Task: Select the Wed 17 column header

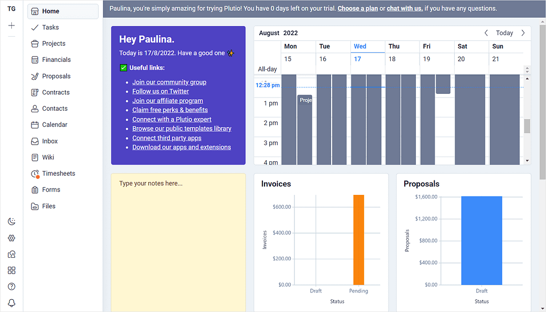Action: tap(367, 53)
